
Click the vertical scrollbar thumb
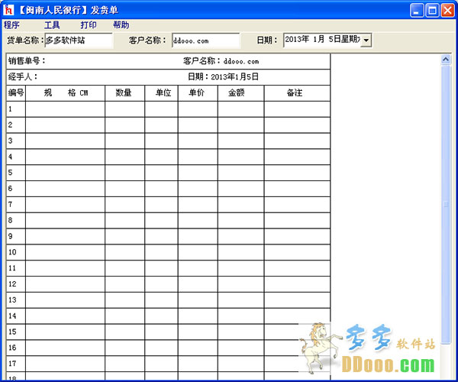(x=446, y=204)
